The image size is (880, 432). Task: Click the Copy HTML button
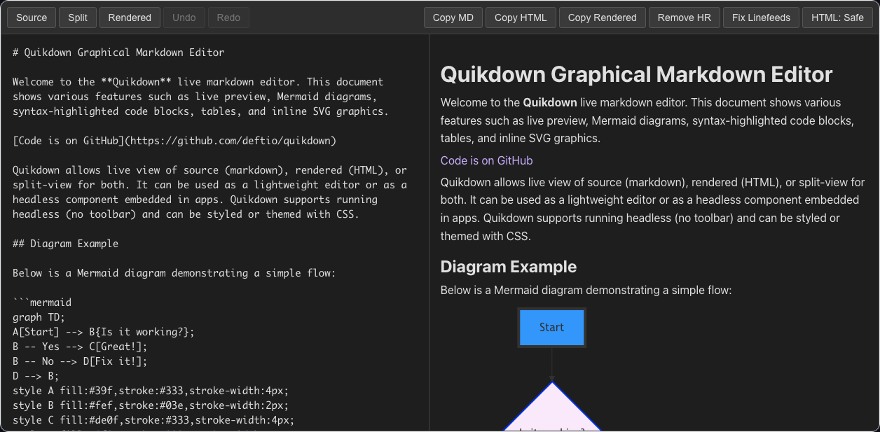click(x=521, y=18)
